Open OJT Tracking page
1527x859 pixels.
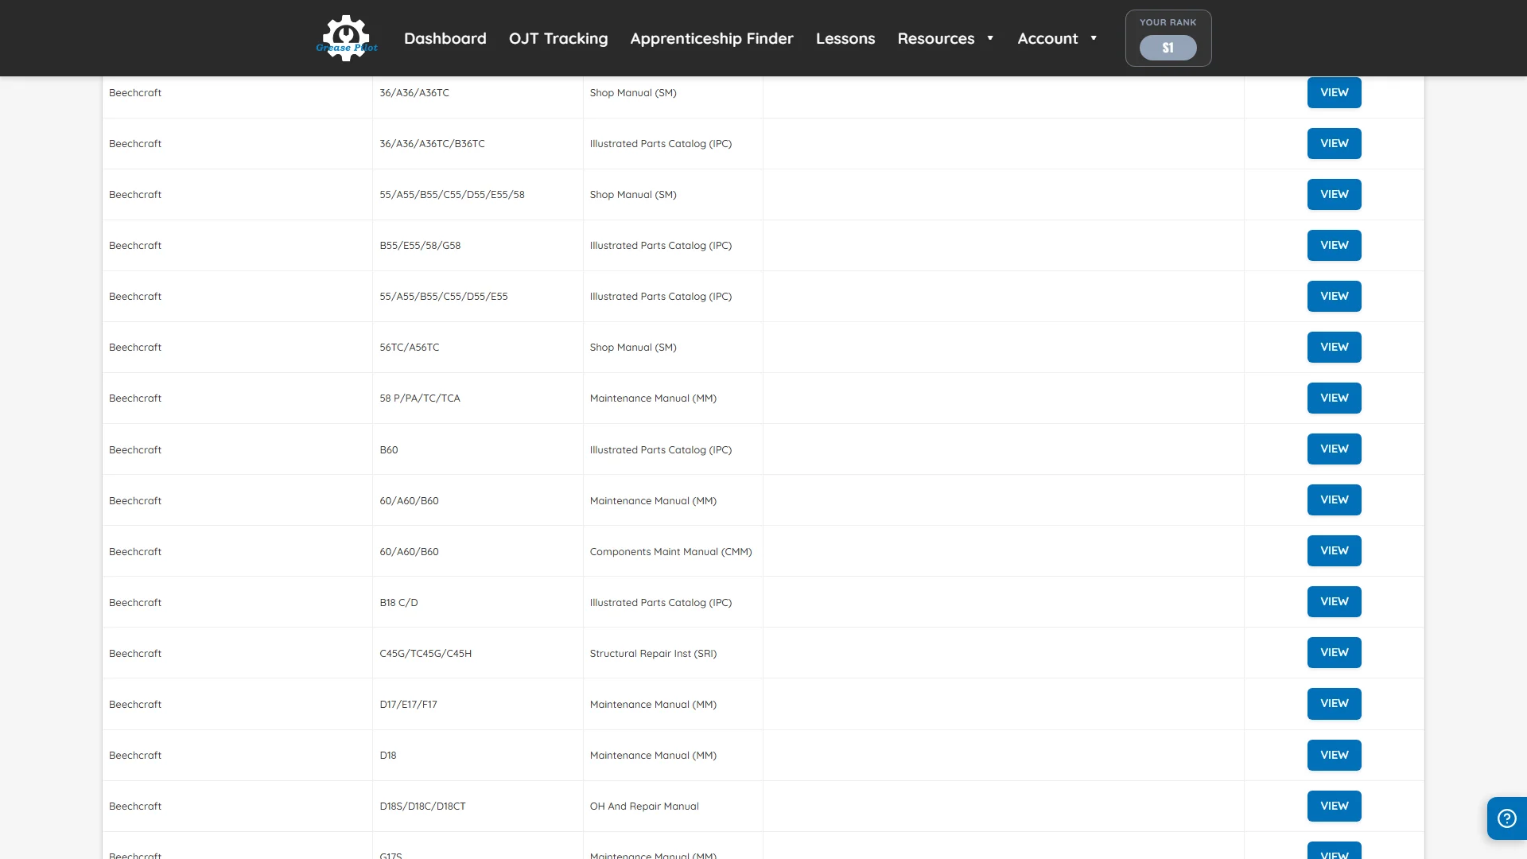[558, 38]
